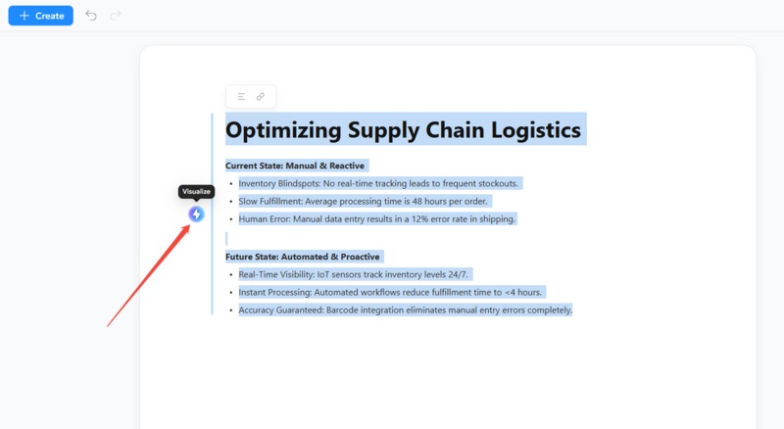This screenshot has width=784, height=429.
Task: Click the "Instant Processing" bullet line
Action: pyautogui.click(x=390, y=292)
